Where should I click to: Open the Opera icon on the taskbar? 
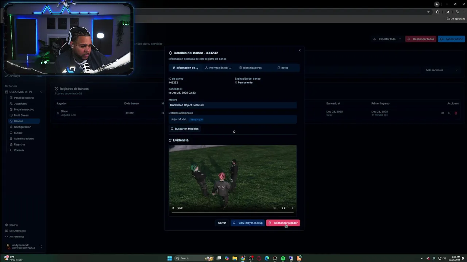(x=259, y=258)
